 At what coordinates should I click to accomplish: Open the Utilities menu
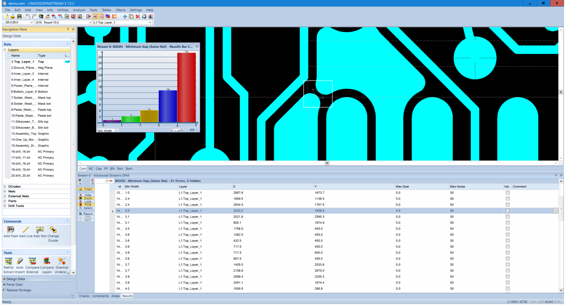pyautogui.click(x=63, y=10)
